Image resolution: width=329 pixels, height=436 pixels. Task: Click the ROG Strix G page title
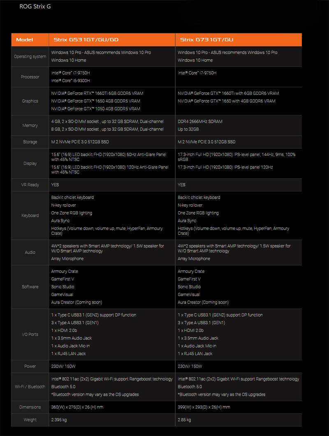35,7
